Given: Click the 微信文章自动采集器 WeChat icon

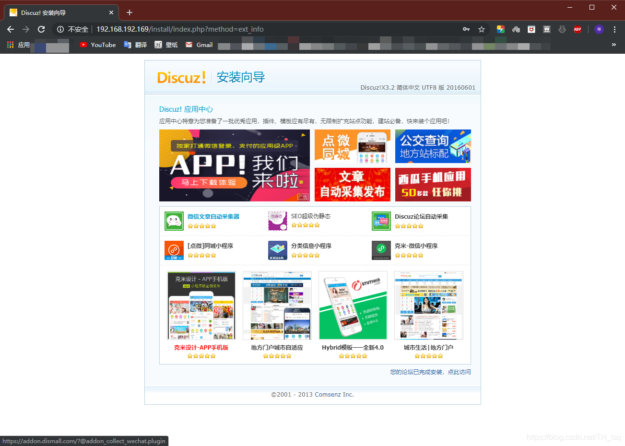Looking at the screenshot, I should pyautogui.click(x=174, y=221).
